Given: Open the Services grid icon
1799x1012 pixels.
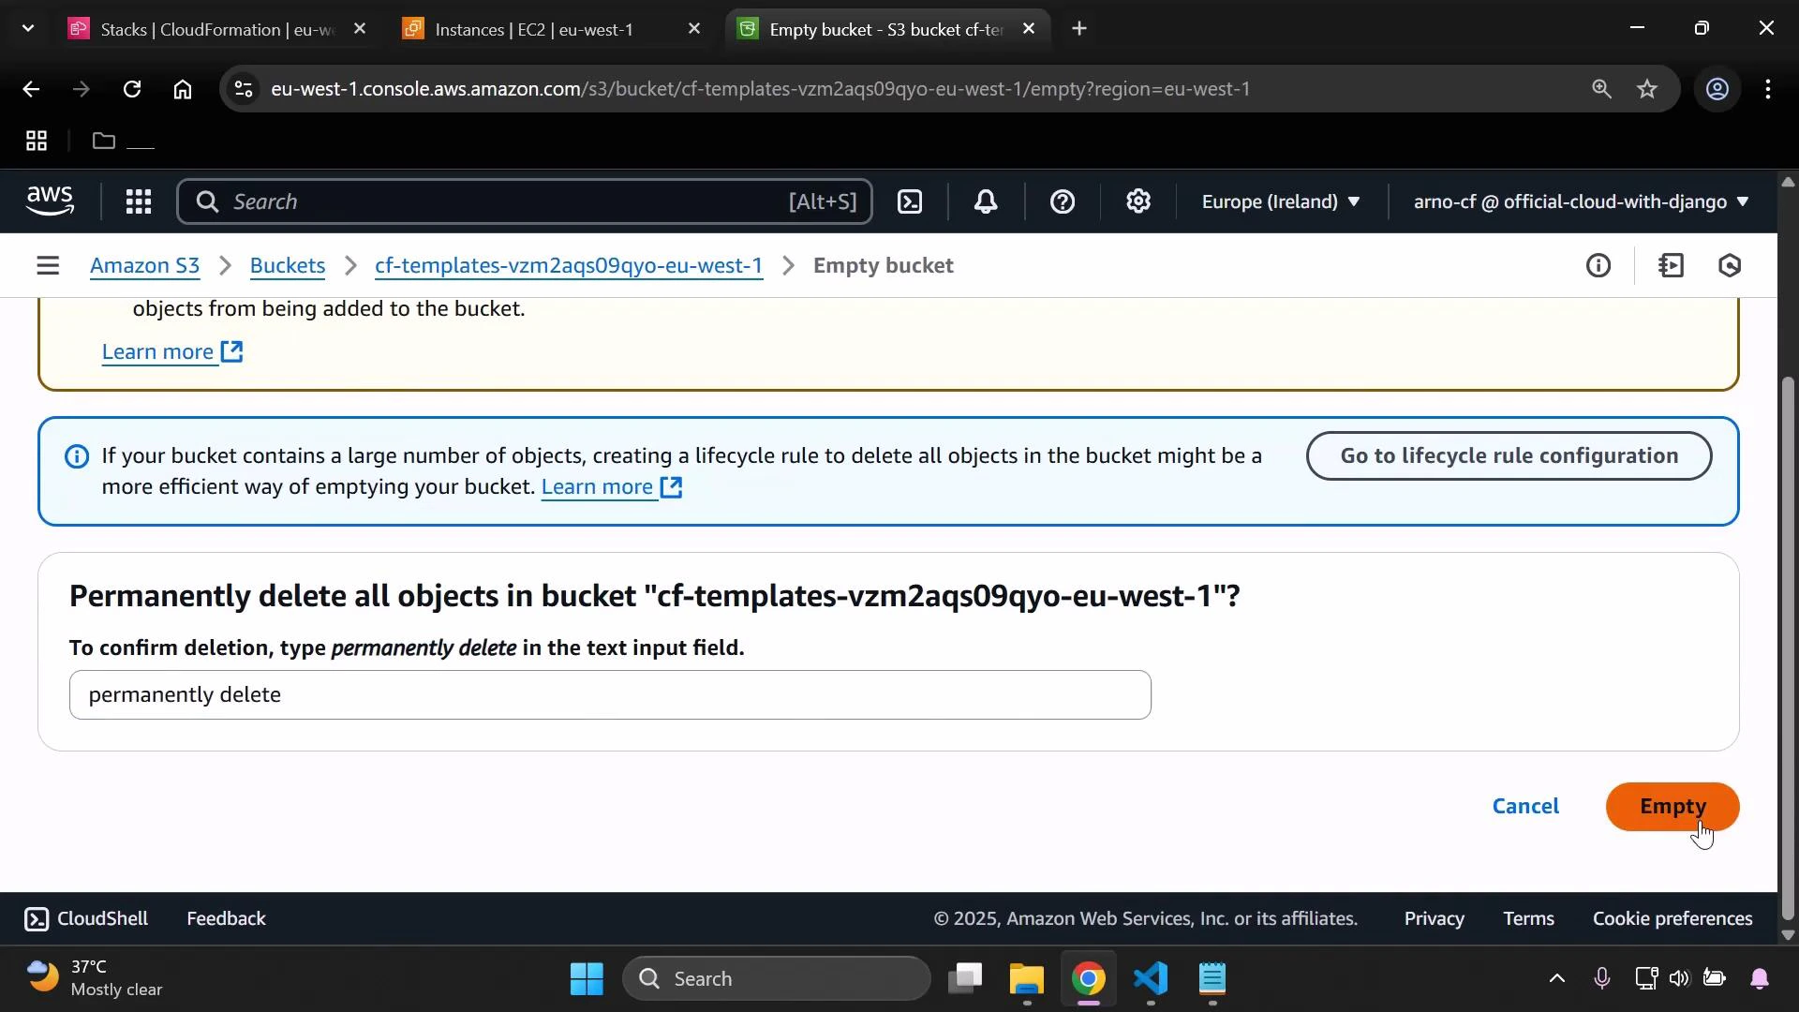Looking at the screenshot, I should (x=138, y=201).
